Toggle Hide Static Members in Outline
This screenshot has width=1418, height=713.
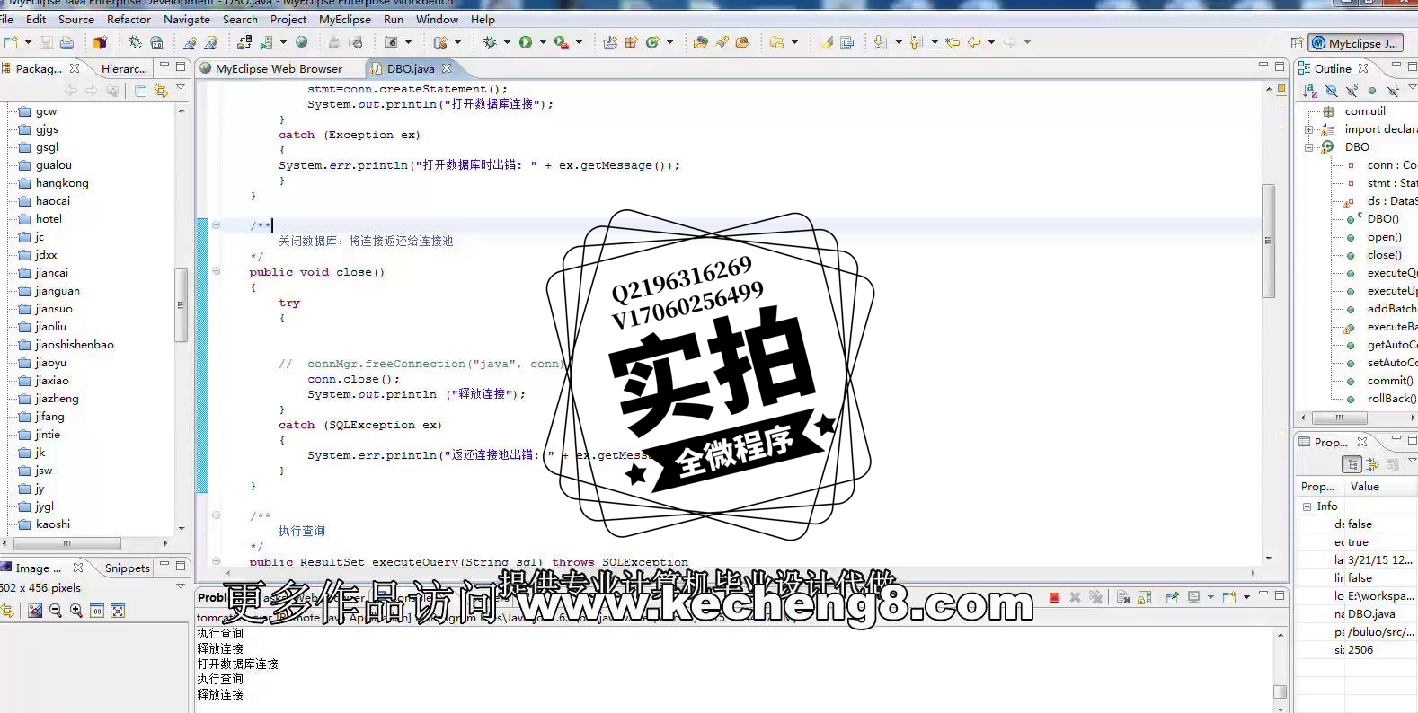coord(1352,91)
